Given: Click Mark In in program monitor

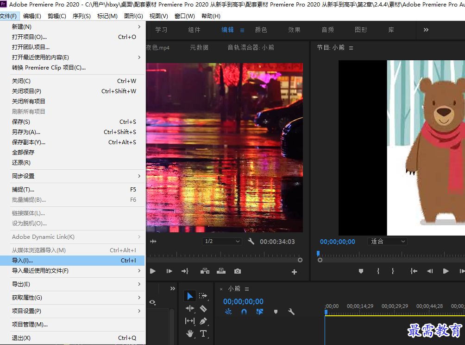Looking at the screenshot, I should pos(378,271).
